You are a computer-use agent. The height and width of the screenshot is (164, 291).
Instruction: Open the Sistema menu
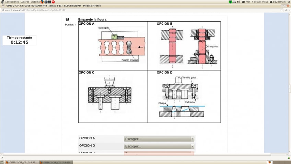coord(35,2)
